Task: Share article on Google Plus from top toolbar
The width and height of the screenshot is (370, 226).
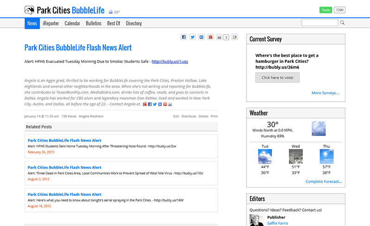Action: 210,37
